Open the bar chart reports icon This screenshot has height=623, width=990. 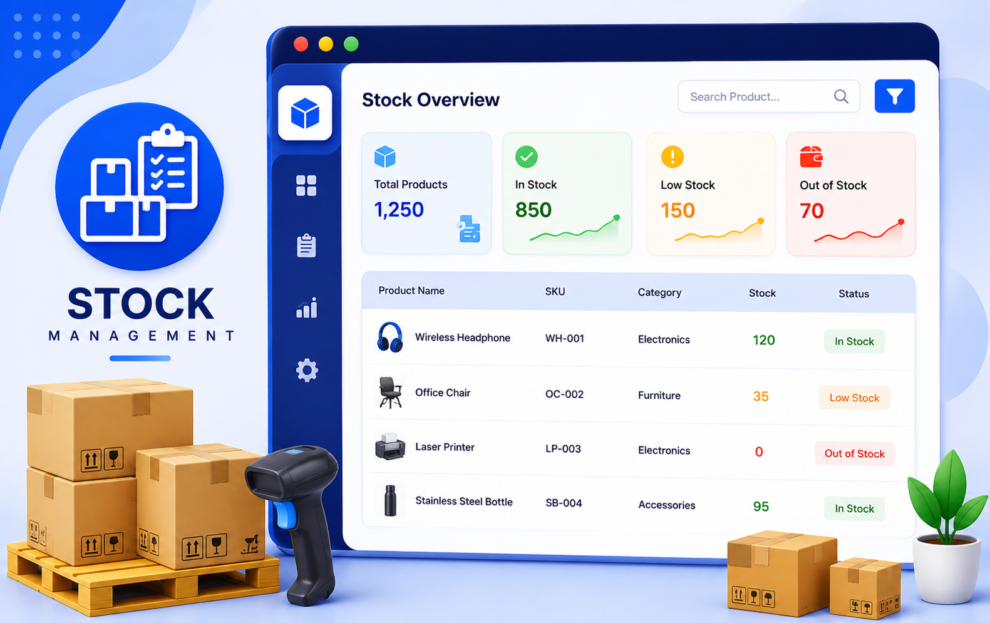[307, 307]
